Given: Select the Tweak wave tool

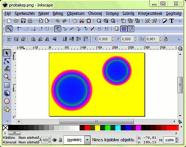Looking at the screenshot, I should click(7, 69).
